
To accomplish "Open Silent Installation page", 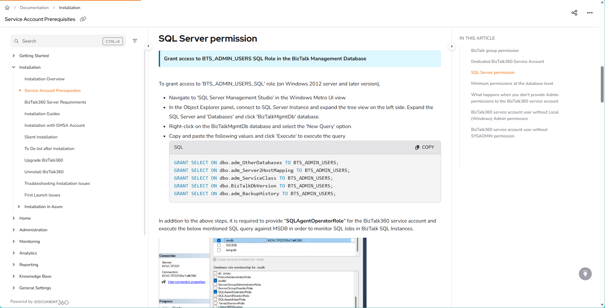I will [x=41, y=137].
